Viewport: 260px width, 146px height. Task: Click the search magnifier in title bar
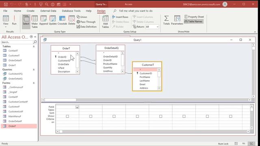pos(47,4)
